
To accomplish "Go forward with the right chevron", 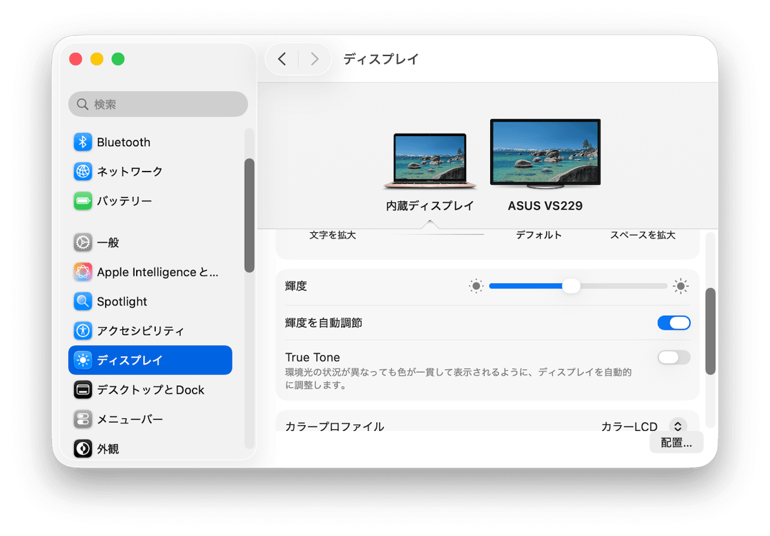I will [315, 59].
